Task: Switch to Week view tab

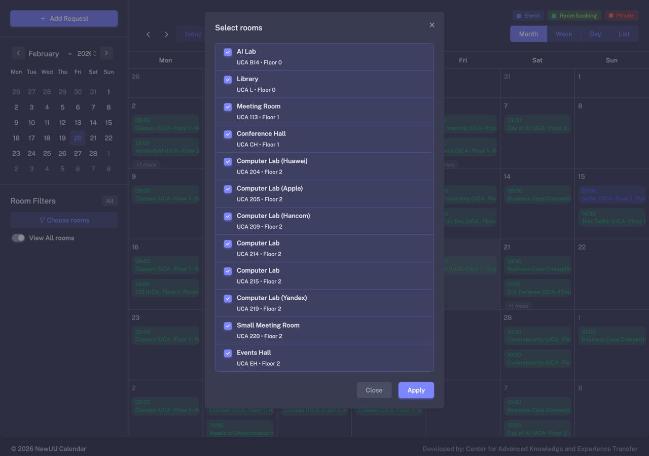Action: click(x=563, y=34)
